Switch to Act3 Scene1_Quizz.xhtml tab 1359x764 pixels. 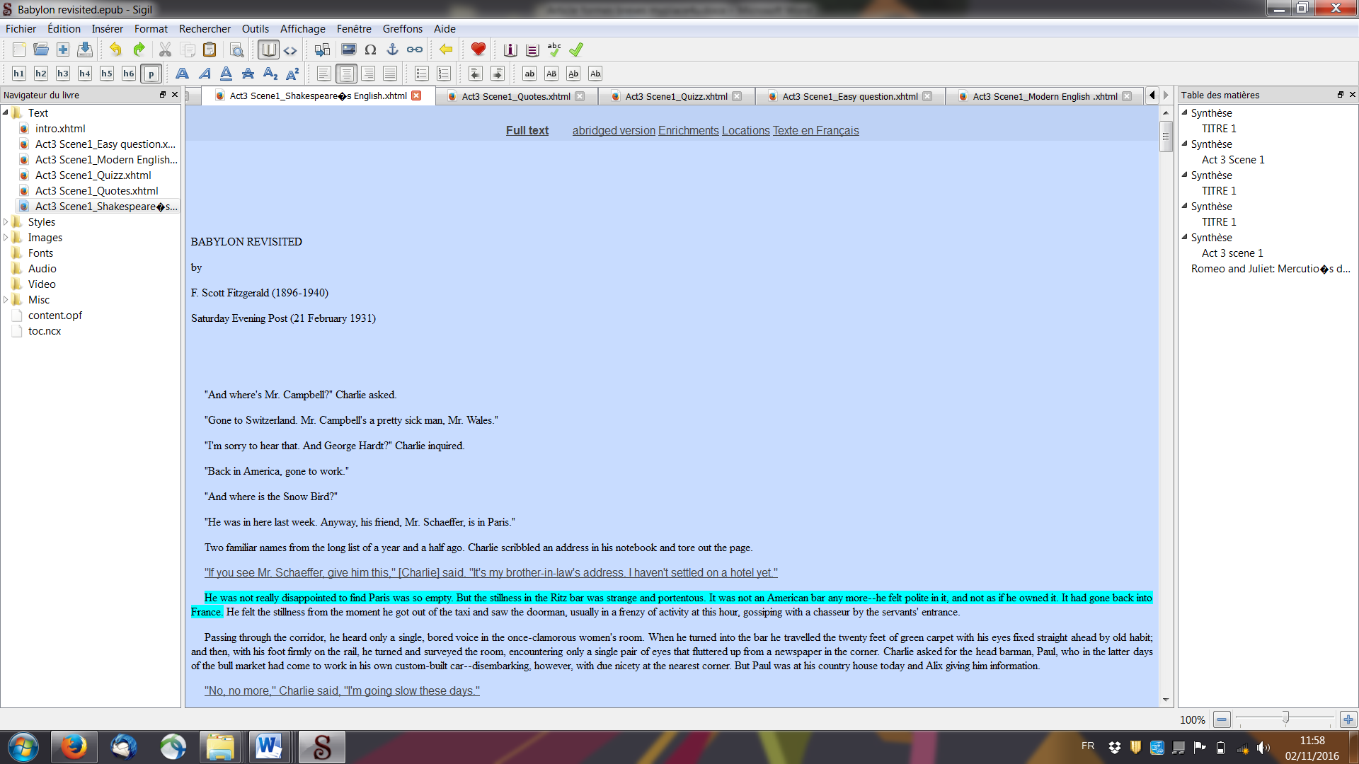[675, 97]
